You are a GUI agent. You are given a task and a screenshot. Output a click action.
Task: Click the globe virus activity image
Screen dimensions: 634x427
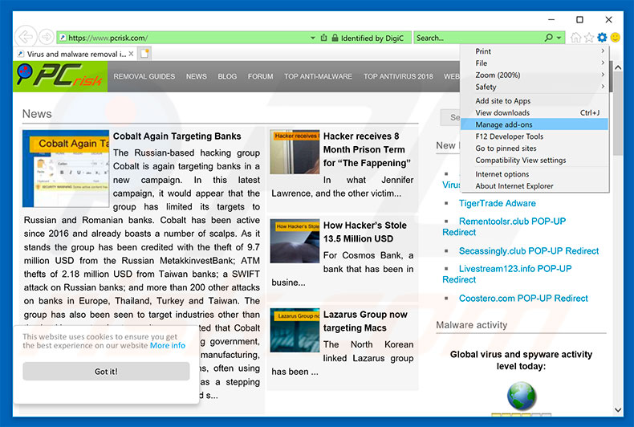point(522,396)
